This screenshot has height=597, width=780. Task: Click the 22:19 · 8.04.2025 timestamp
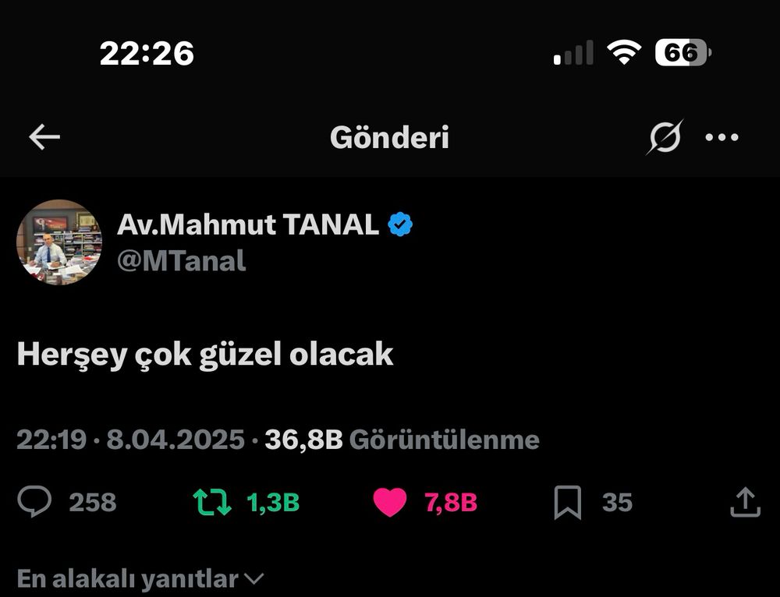[x=131, y=440]
